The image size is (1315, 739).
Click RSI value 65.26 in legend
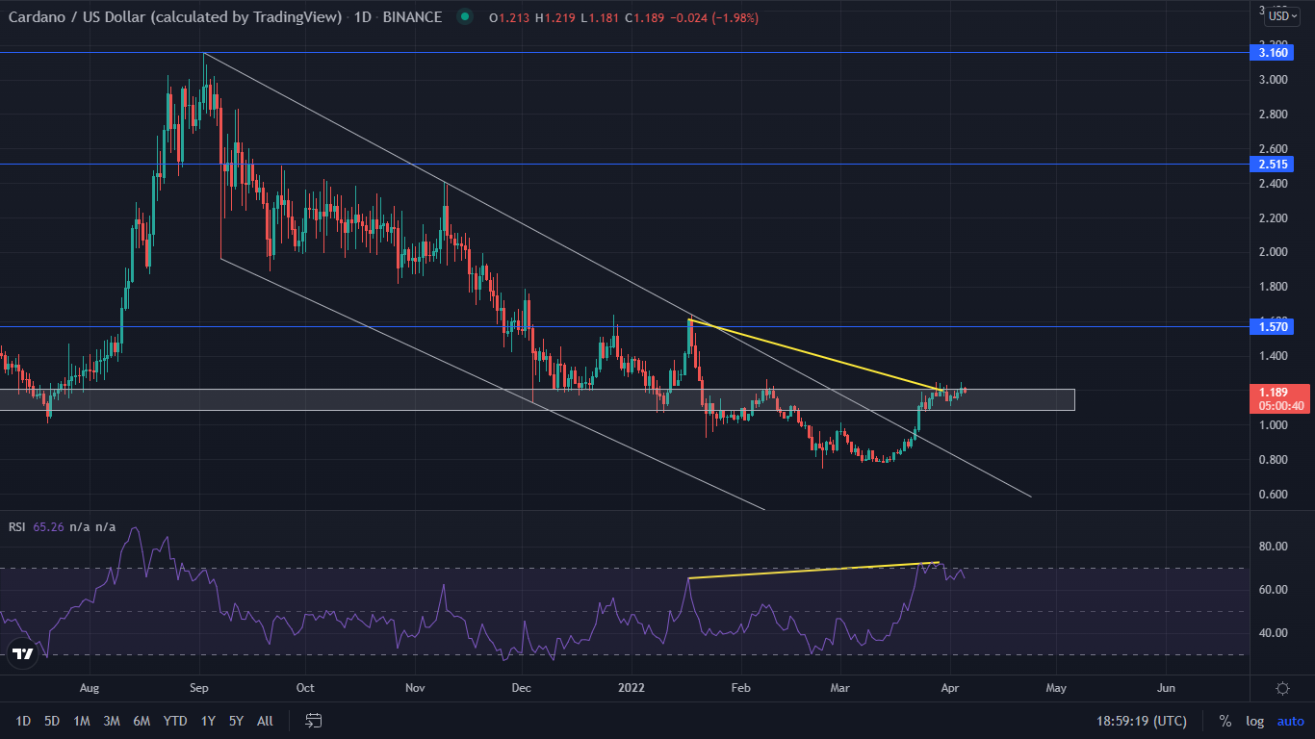pyautogui.click(x=48, y=526)
